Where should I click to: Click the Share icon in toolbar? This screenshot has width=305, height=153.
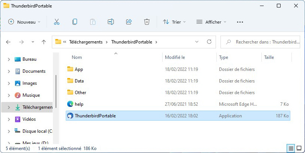129,22
